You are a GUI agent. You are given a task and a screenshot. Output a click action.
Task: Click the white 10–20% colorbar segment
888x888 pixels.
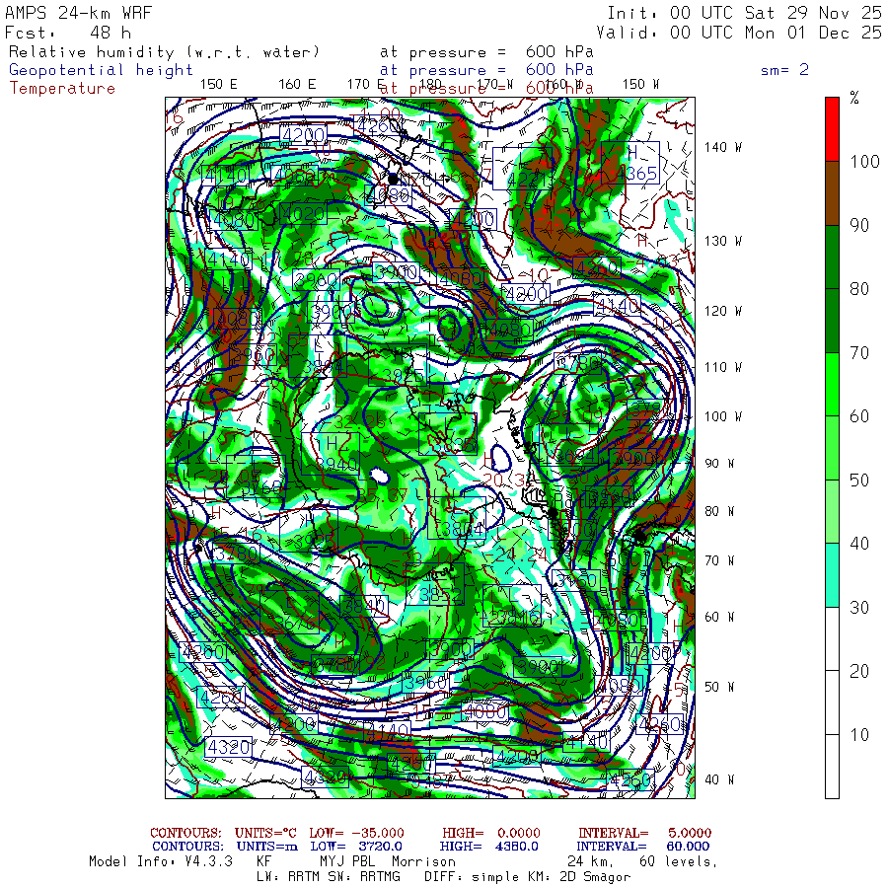click(833, 702)
